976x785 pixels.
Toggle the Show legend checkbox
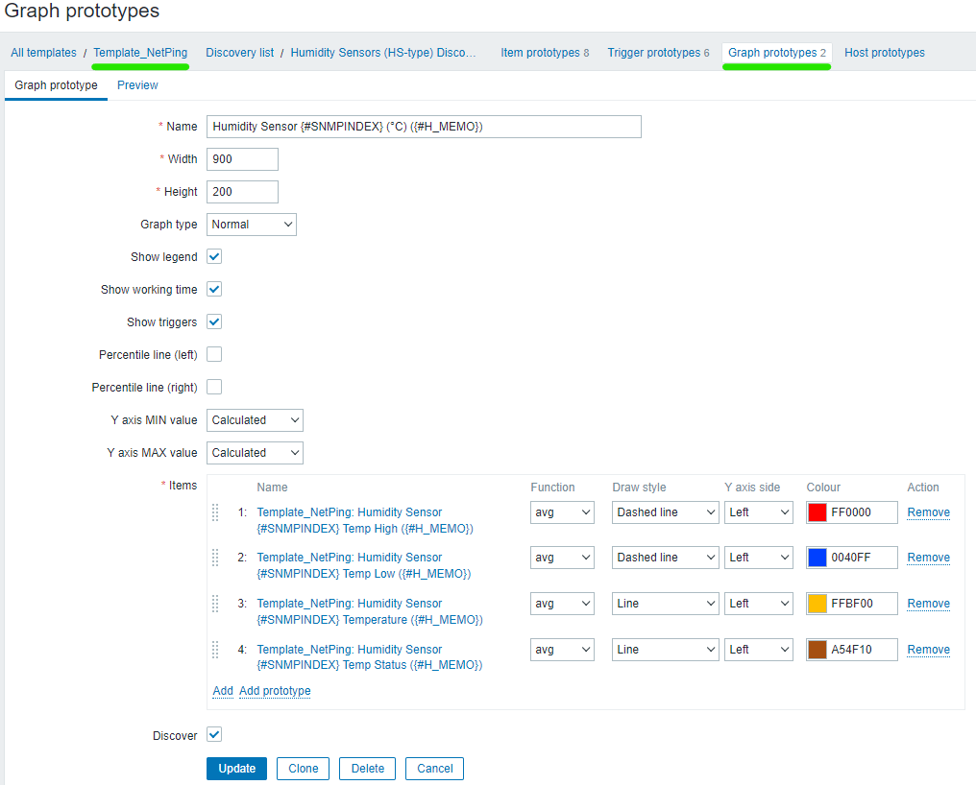pyautogui.click(x=214, y=257)
